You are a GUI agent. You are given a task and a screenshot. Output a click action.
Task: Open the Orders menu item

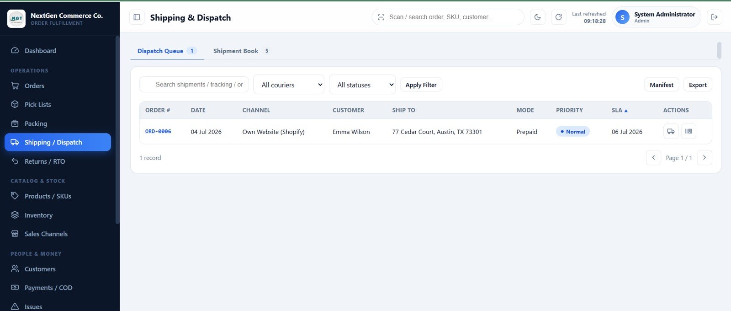(58, 86)
